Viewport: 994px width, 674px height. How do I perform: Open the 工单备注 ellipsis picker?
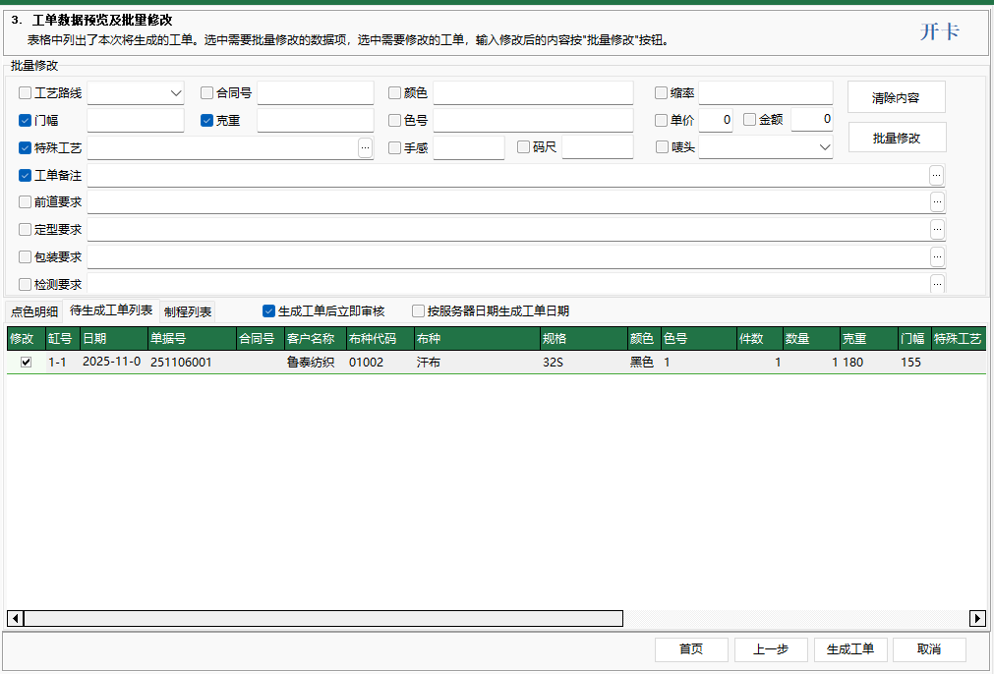tap(936, 175)
